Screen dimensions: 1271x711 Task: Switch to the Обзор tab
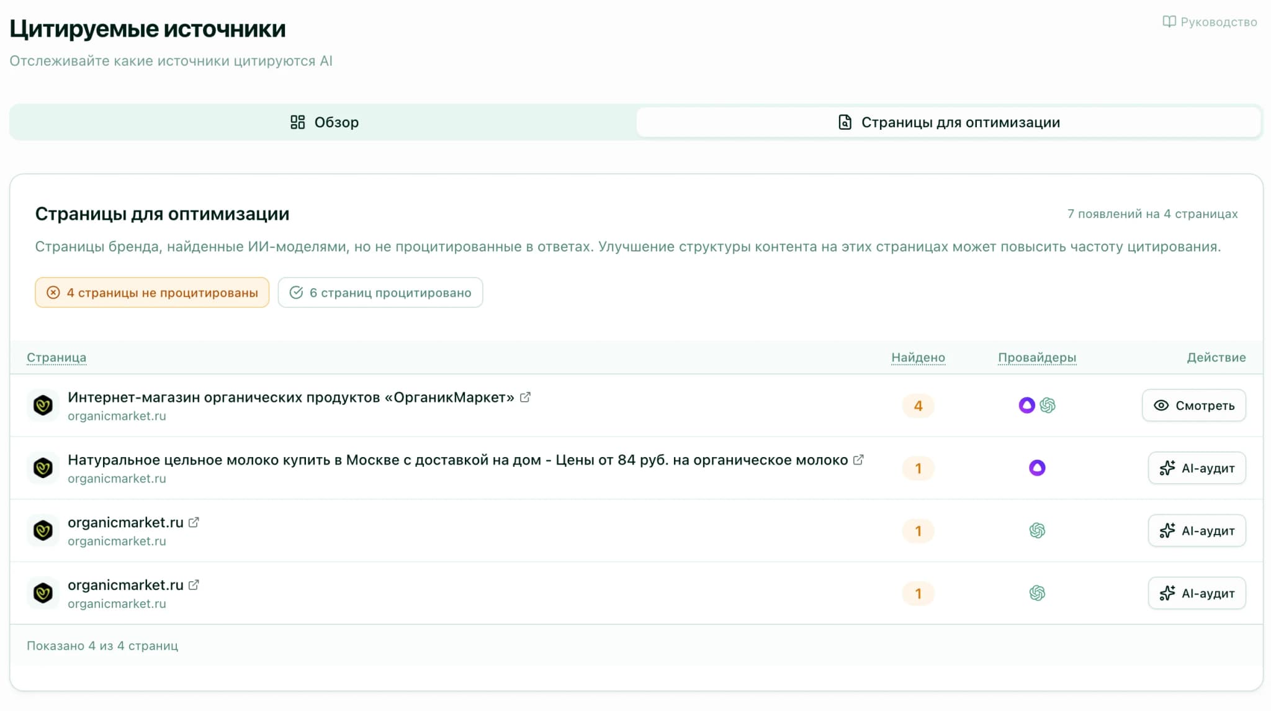pyautogui.click(x=324, y=122)
